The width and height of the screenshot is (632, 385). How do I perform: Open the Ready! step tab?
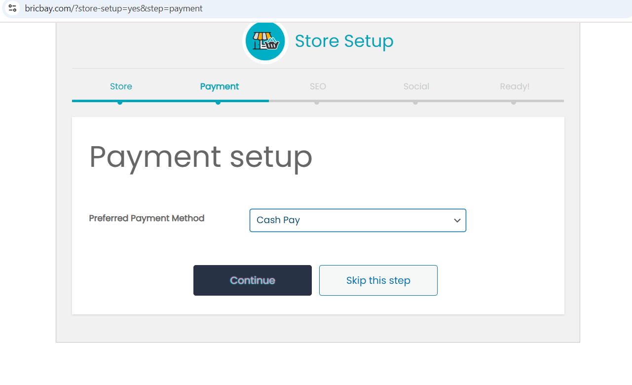click(x=515, y=86)
